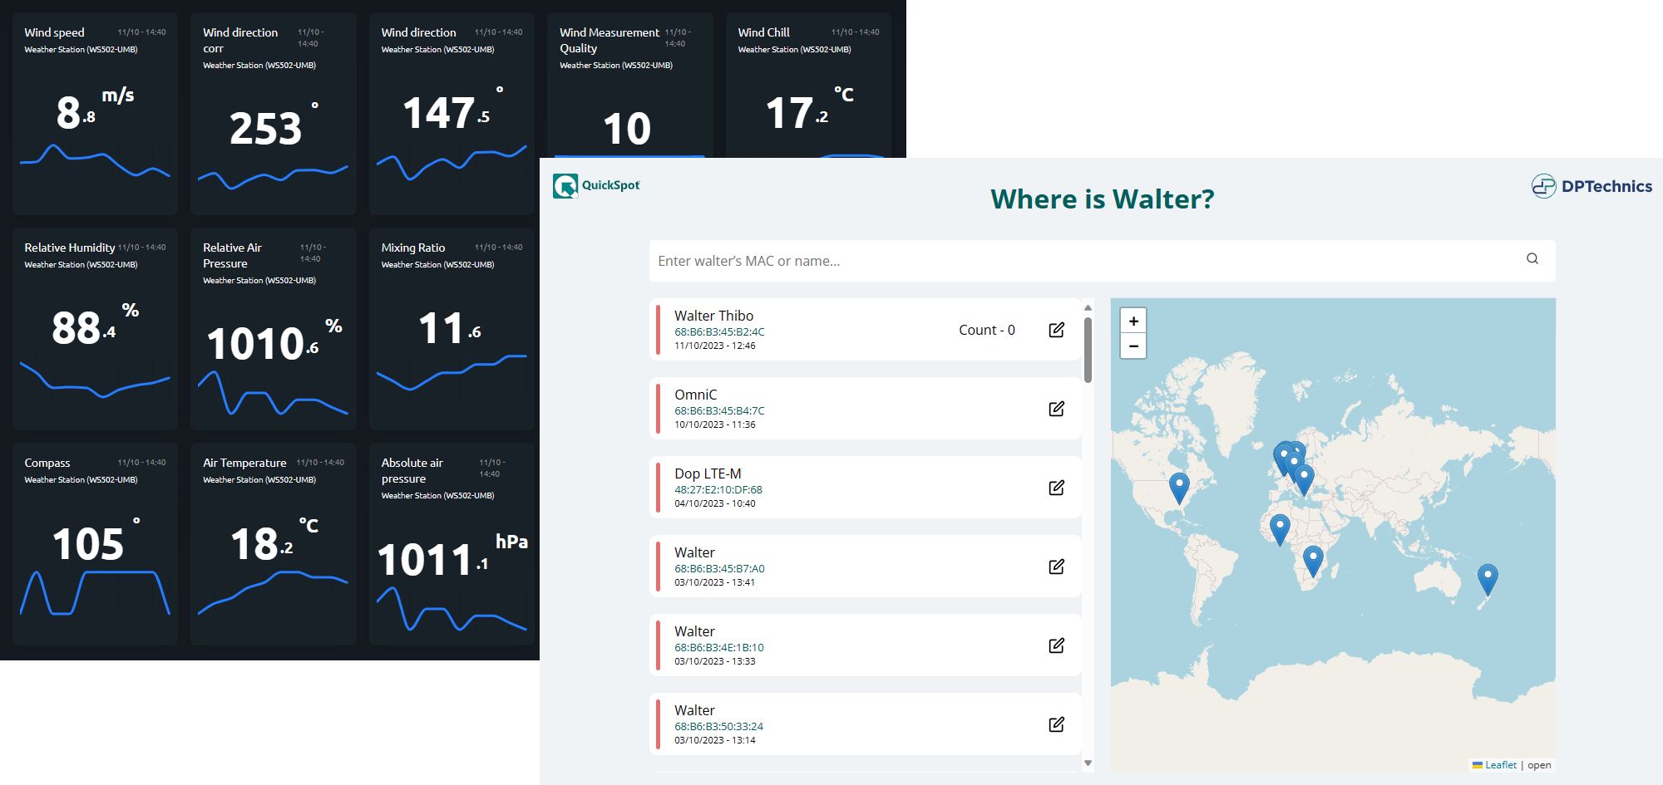Click the map marker near New Zealand
Screen dimensions: 1663x785
point(1488,580)
